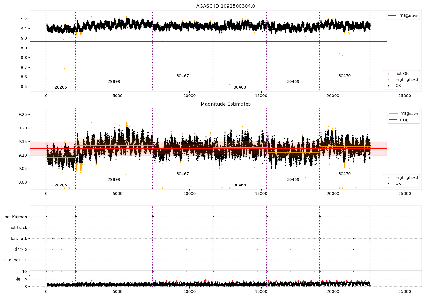Click y-axis tick 9.00 in middle plot

pyautogui.click(x=23, y=182)
